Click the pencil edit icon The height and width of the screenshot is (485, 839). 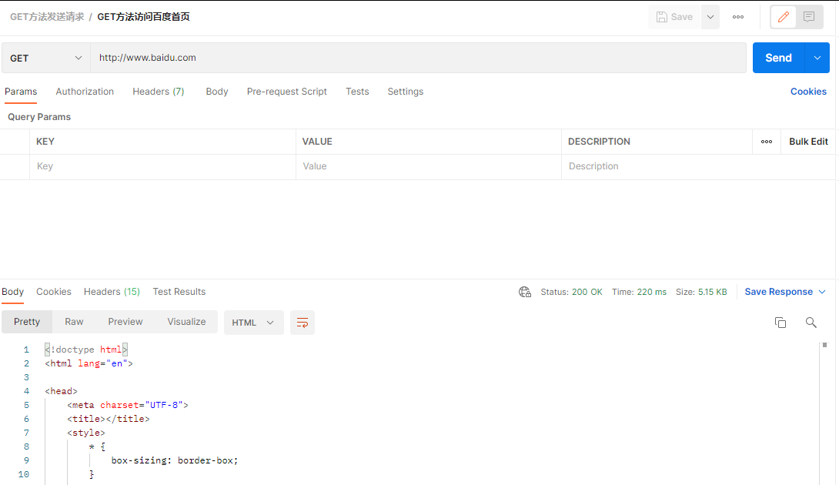click(x=784, y=17)
